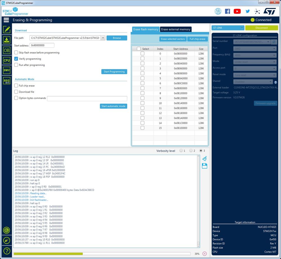Open the help question mark icon

pyautogui.click(x=7, y=251)
